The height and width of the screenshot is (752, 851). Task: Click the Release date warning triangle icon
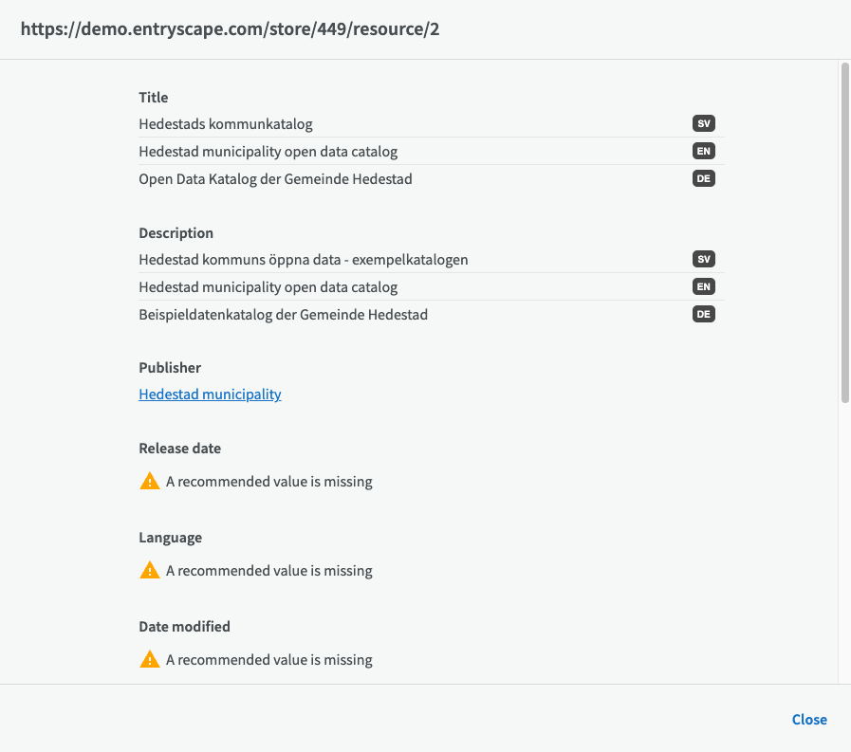coord(150,482)
